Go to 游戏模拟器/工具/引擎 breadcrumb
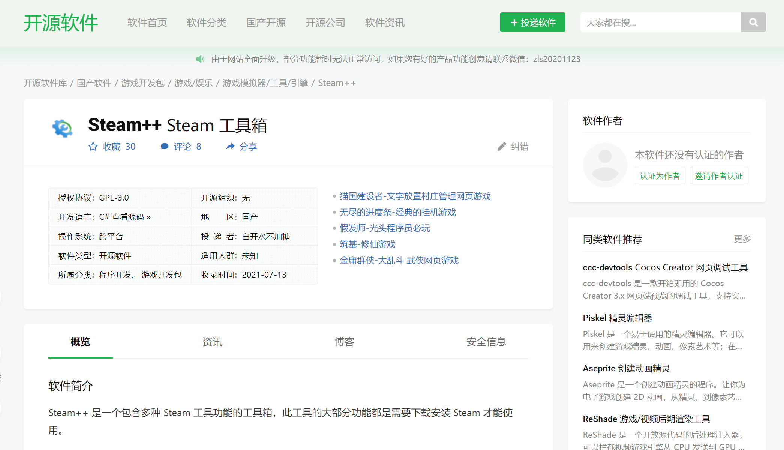 (x=265, y=83)
